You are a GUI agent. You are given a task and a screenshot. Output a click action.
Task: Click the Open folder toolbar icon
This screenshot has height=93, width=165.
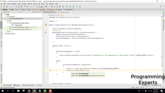[x=2, y=7]
